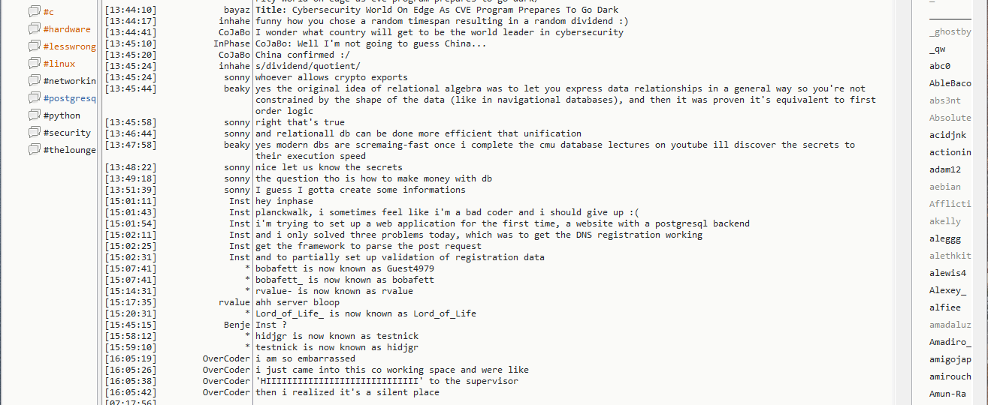Switch to the #python channel

[62, 115]
